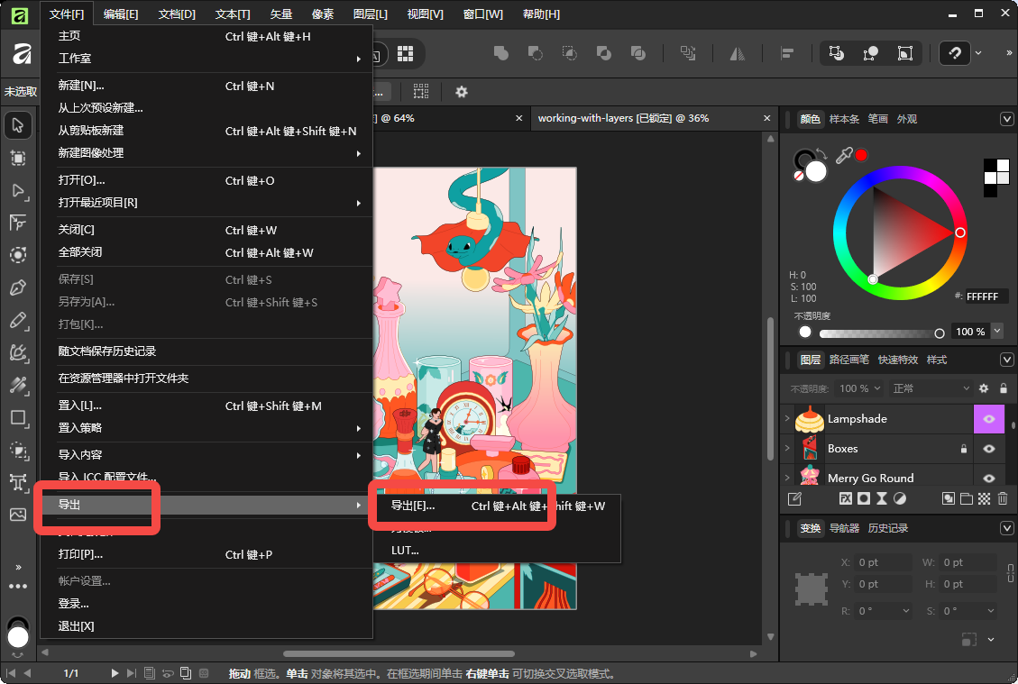Delete layer with trash icon
The width and height of the screenshot is (1018, 684).
(x=1003, y=498)
